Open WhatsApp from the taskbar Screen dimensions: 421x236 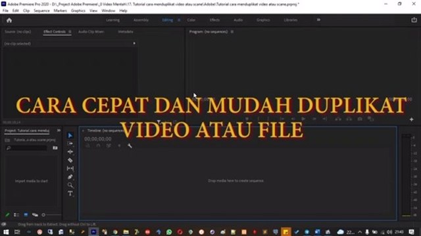[169, 232]
